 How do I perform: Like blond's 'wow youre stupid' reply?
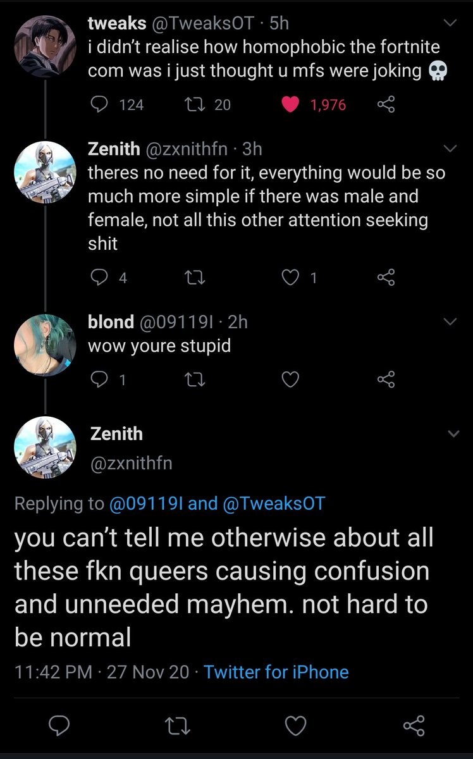[x=290, y=379]
